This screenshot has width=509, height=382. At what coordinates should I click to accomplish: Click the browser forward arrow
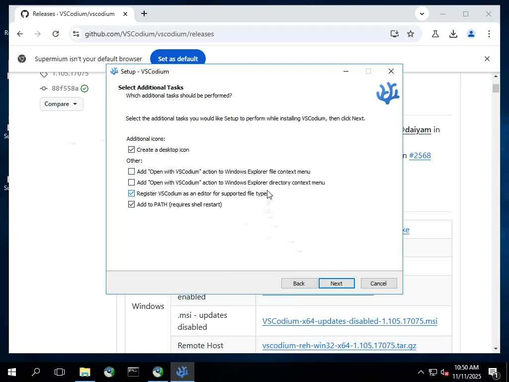coord(38,34)
